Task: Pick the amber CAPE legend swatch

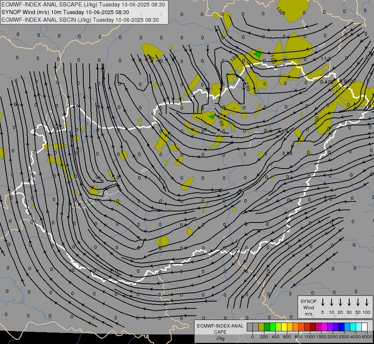Action: click(x=290, y=327)
